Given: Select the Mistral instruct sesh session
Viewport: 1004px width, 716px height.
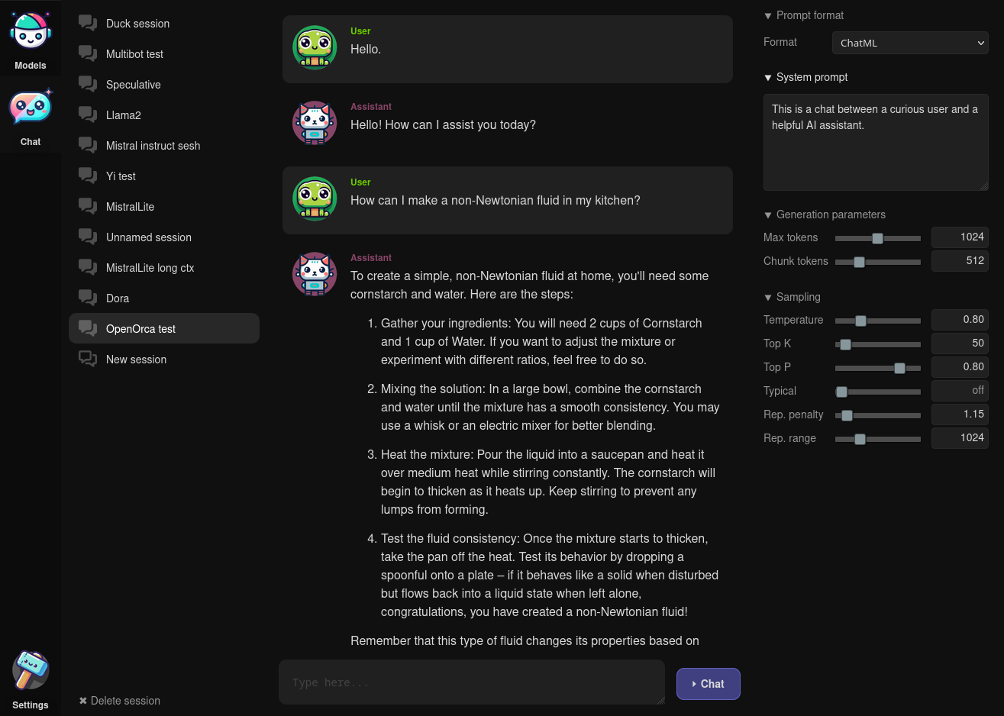Looking at the screenshot, I should point(153,146).
